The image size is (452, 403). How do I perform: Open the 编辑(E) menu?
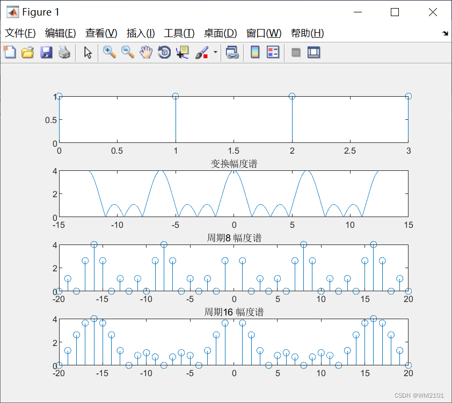point(61,33)
